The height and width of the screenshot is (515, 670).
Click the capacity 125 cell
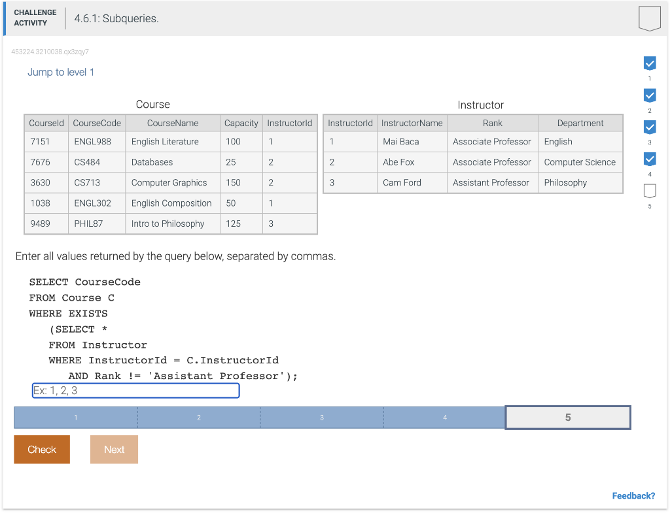[241, 224]
